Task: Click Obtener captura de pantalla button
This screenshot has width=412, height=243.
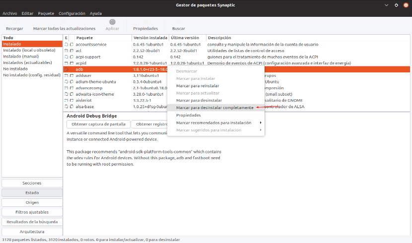Action: (x=98, y=124)
